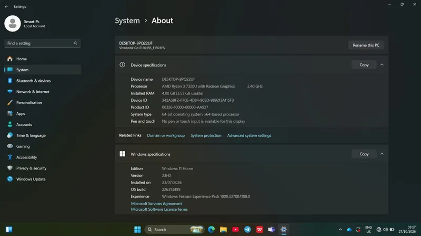
Task: Click the Windows Feature Experience Pack value
Action: (x=206, y=196)
